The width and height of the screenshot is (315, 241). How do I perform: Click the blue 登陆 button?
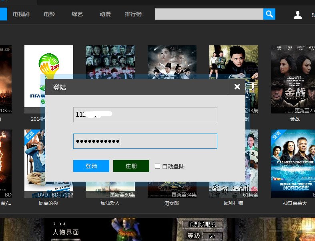(91, 166)
